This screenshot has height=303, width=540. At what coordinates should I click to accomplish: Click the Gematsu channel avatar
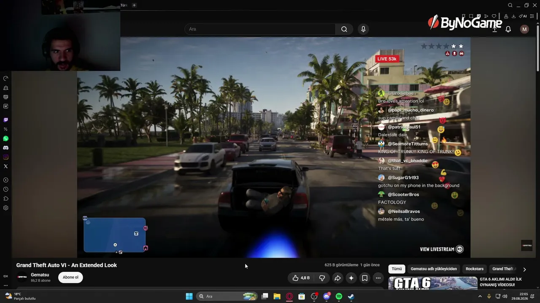22,277
